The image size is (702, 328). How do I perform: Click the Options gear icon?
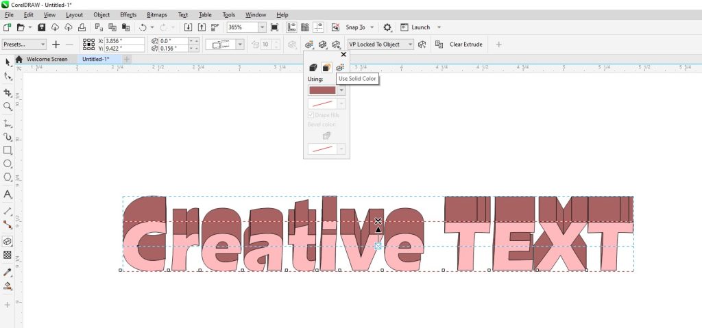coord(387,27)
